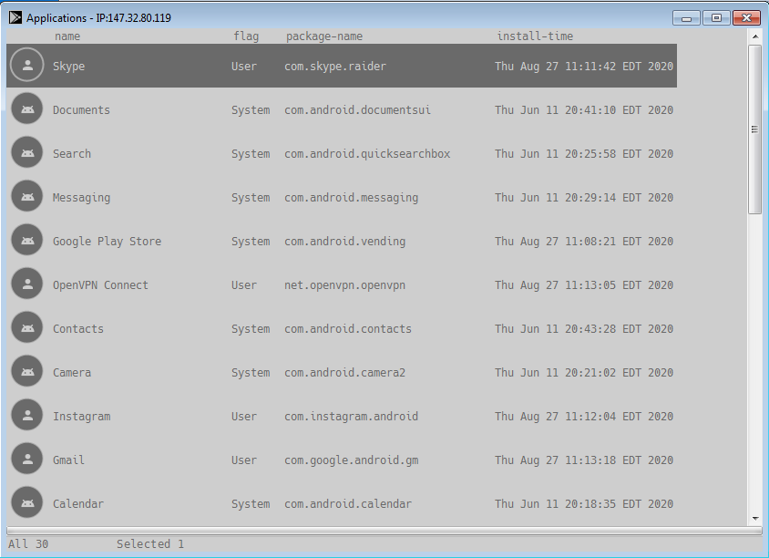The width and height of the screenshot is (769, 558).
Task: Minimize the Applications window
Action: tap(686, 17)
